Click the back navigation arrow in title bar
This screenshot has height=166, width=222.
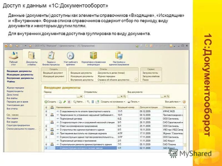(x=17, y=46)
